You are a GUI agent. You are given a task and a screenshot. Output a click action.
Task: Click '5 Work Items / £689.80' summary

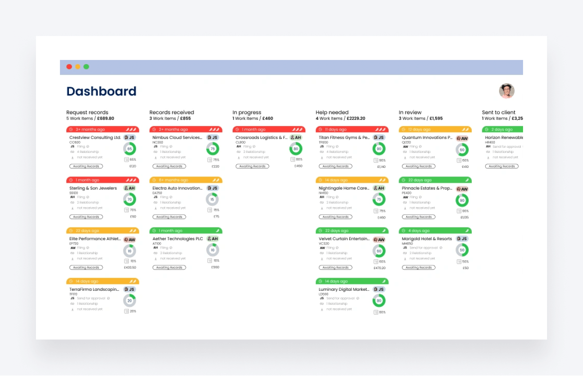90,118
